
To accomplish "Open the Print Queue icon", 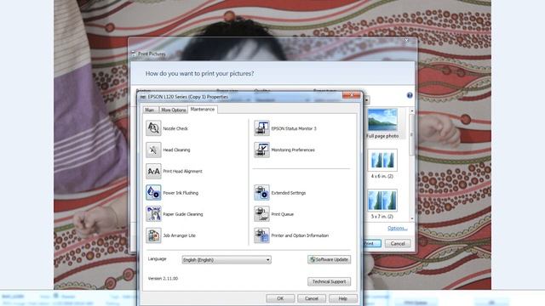I will pyautogui.click(x=261, y=213).
